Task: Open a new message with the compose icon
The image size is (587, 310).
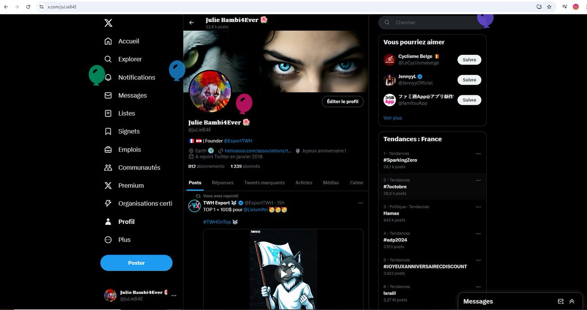Action: 560,301
